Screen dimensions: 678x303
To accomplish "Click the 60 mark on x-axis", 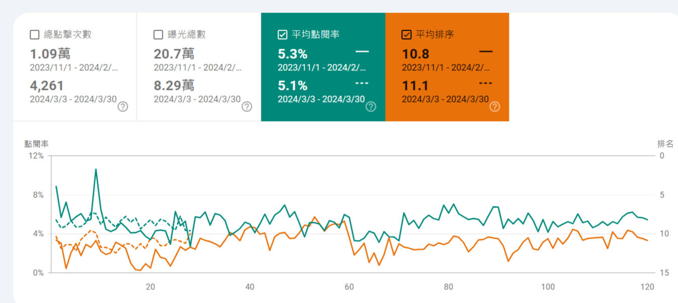I will click(x=349, y=287).
